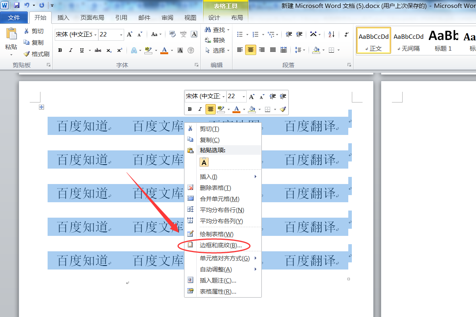
Task: Open Select (选择) dropdown in editing group
Action: point(218,50)
